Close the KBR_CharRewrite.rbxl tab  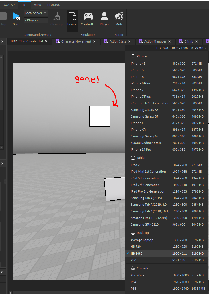pyautogui.click(x=46, y=41)
